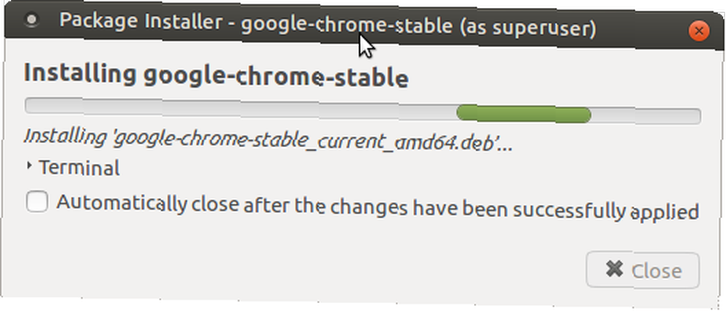Click the empty left progress bar trough
The width and height of the screenshot is (726, 311).
coord(241,107)
